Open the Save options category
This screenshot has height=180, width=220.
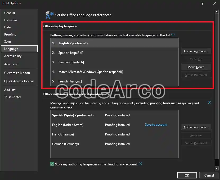pyautogui.click(x=19, y=42)
